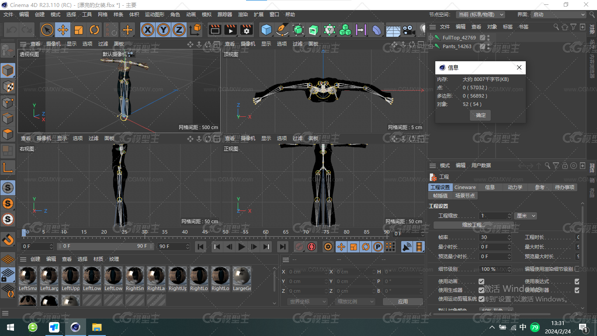Screen dimensions: 597x336
Task: Uncheck 使用表达式 checkbox
Action: pos(577,281)
